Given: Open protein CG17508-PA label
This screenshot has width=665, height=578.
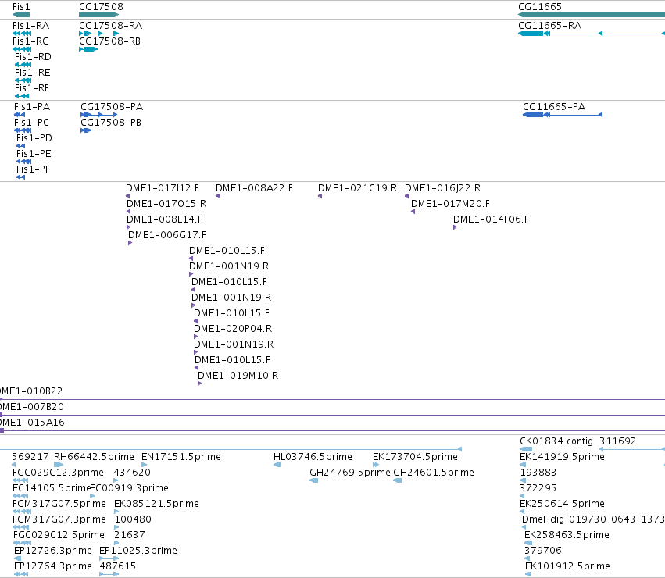Looking at the screenshot, I should 112,107.
